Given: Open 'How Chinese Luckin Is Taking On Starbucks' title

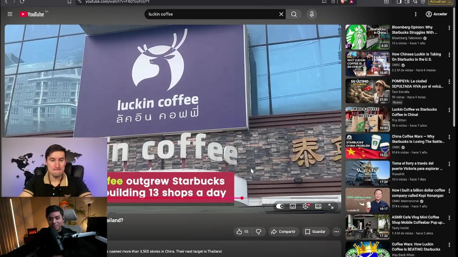Looking at the screenshot, I should click(x=416, y=57).
